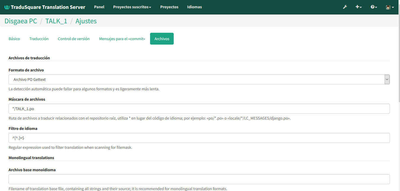The image size is (400, 191).
Task: Click 'Ruta de archivos a traducir' help text
Action: (x=149, y=118)
